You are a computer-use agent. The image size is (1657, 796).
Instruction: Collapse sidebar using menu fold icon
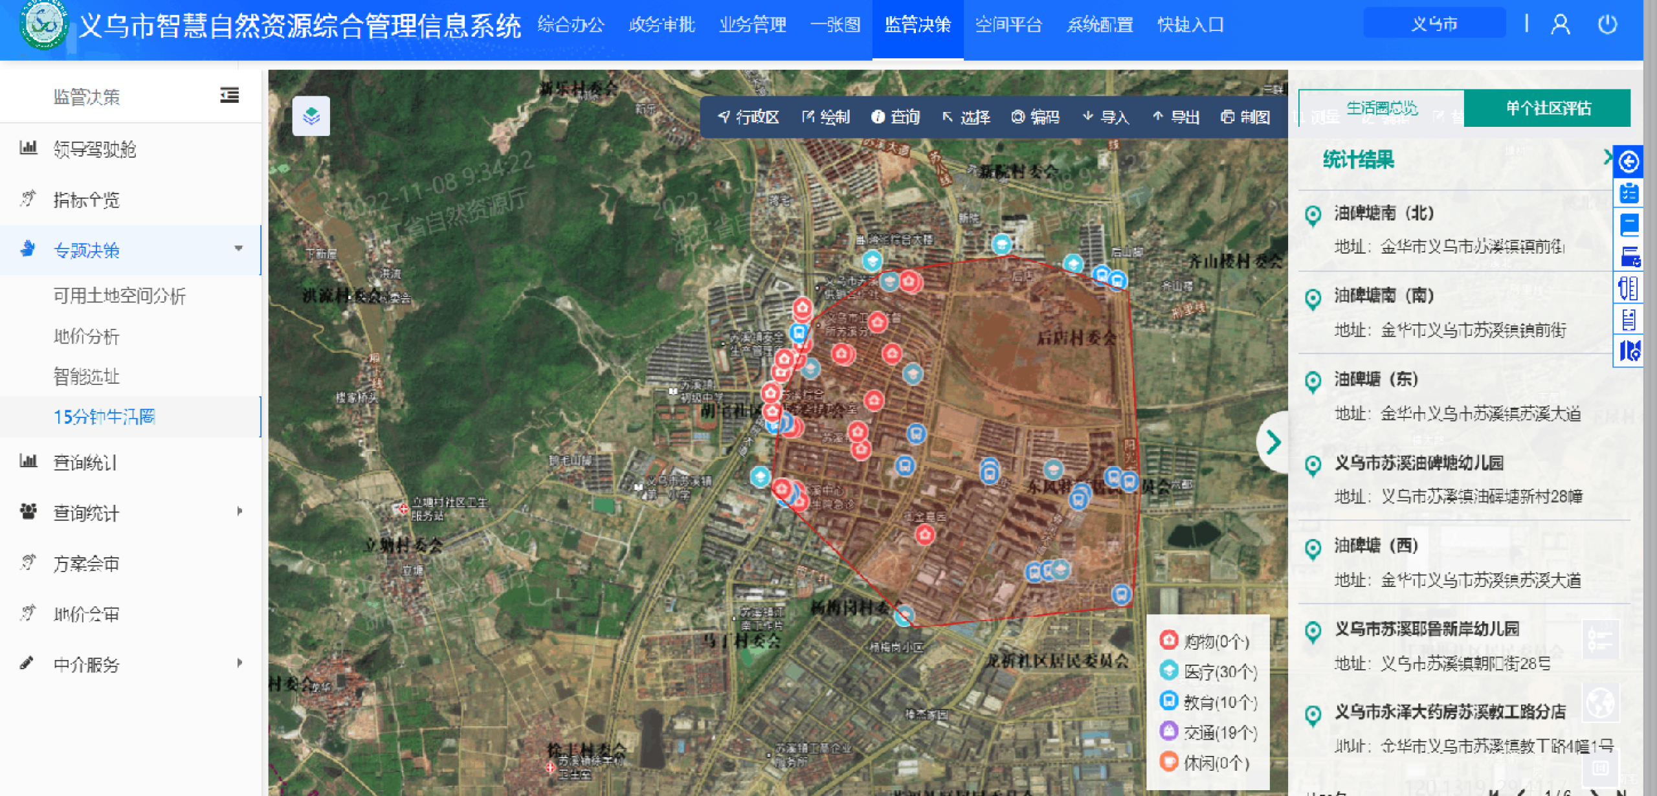click(229, 96)
